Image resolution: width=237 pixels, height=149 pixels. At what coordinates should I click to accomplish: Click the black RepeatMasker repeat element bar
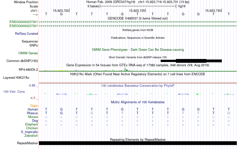pyautogui.click(x=138, y=143)
